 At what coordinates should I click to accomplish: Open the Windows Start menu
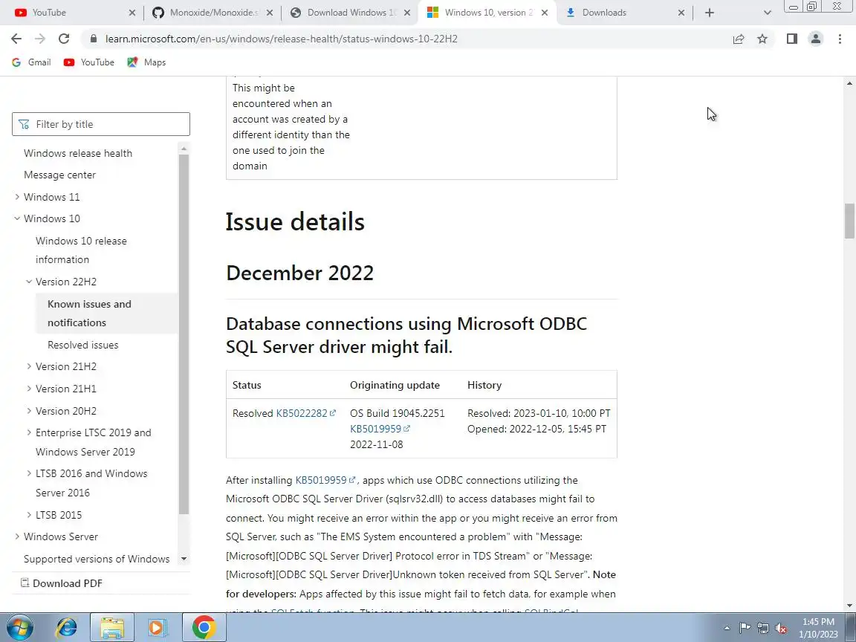[x=19, y=628]
